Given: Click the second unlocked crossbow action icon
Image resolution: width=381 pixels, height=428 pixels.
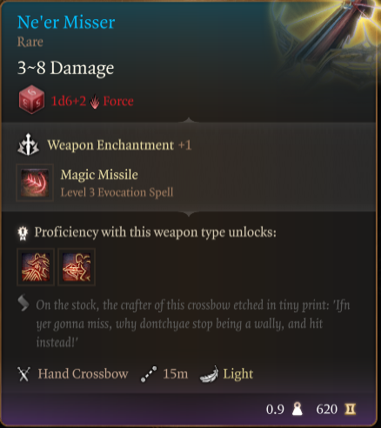Looking at the screenshot, I should [x=77, y=267].
